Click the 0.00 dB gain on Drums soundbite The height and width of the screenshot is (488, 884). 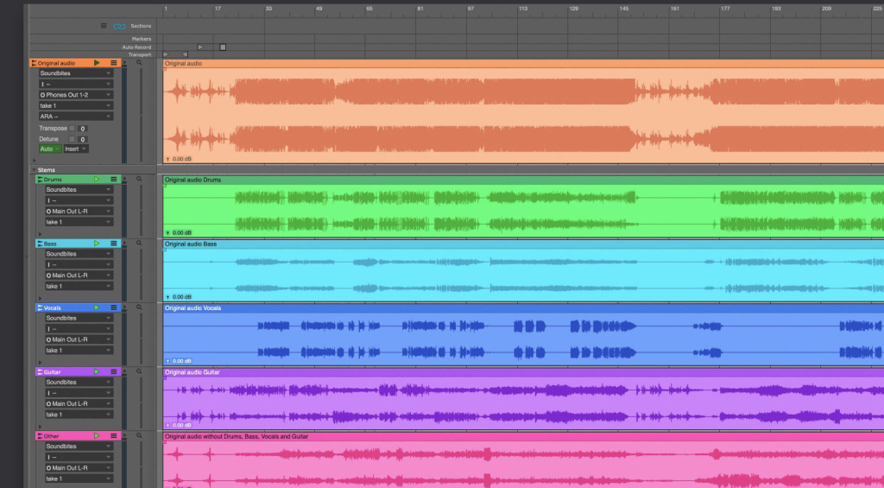click(x=181, y=232)
